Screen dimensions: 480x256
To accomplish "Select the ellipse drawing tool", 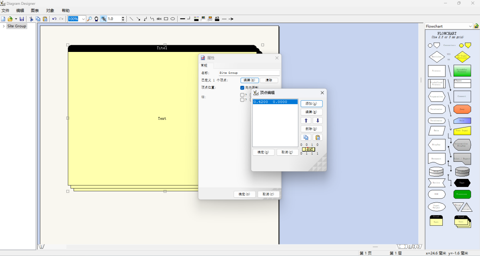I will tap(173, 19).
